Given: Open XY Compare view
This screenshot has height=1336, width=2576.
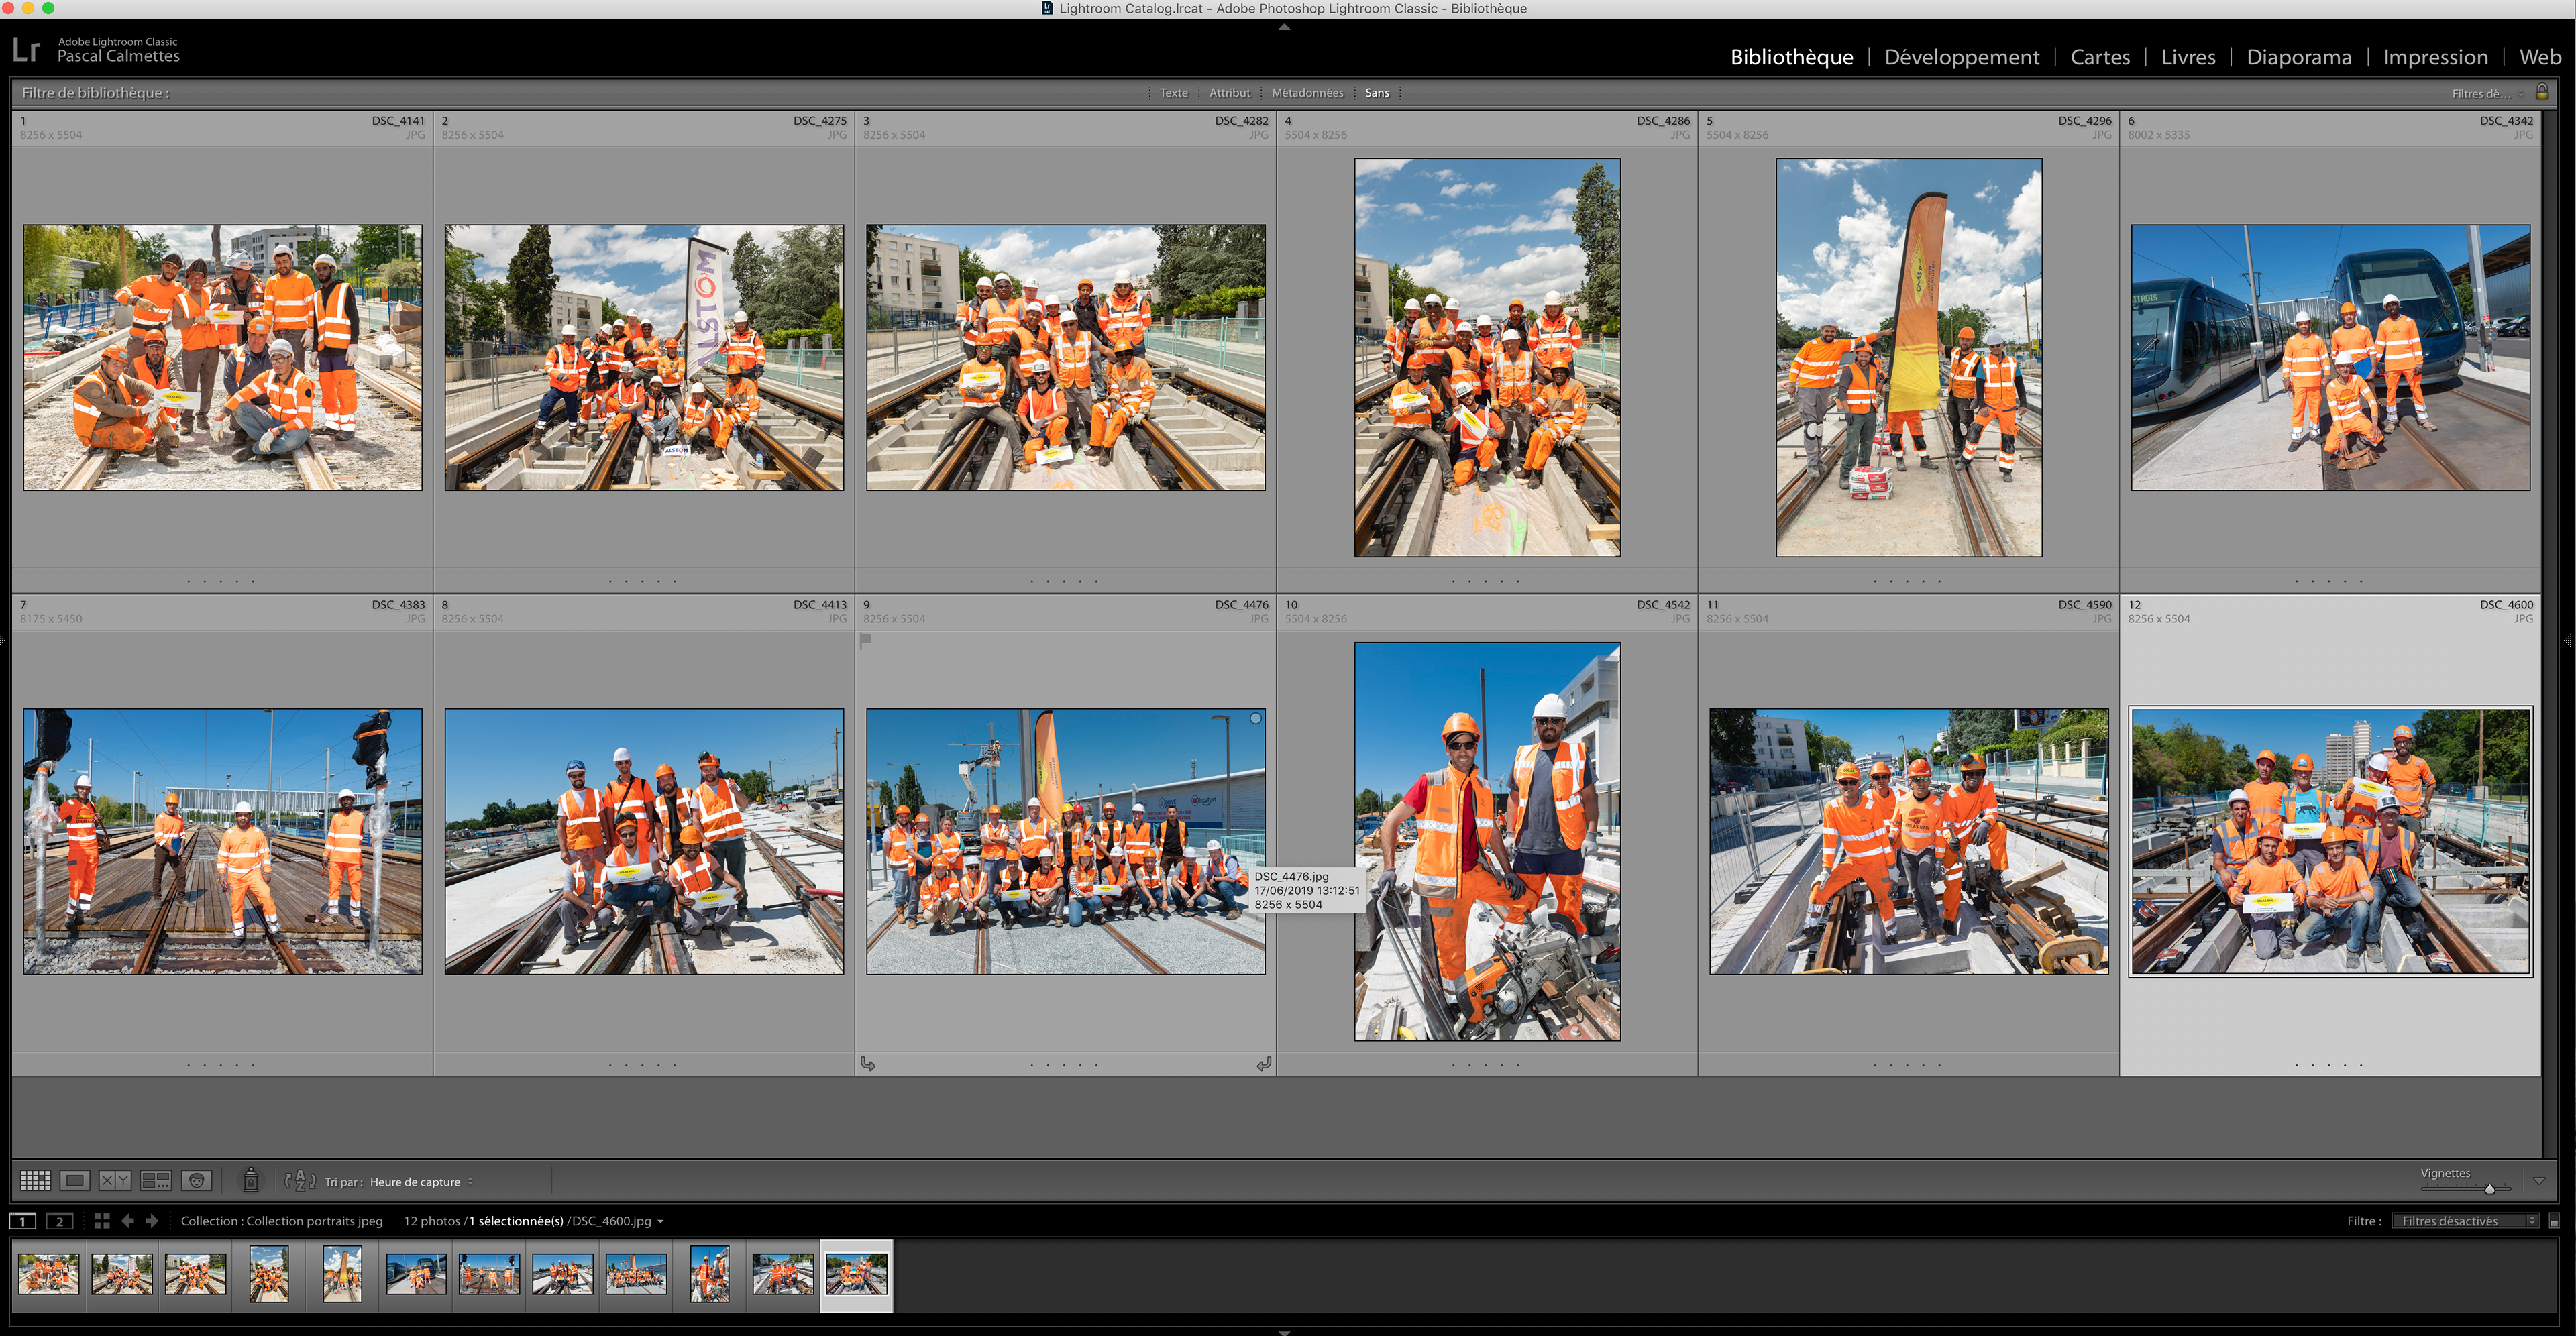Looking at the screenshot, I should (x=115, y=1181).
